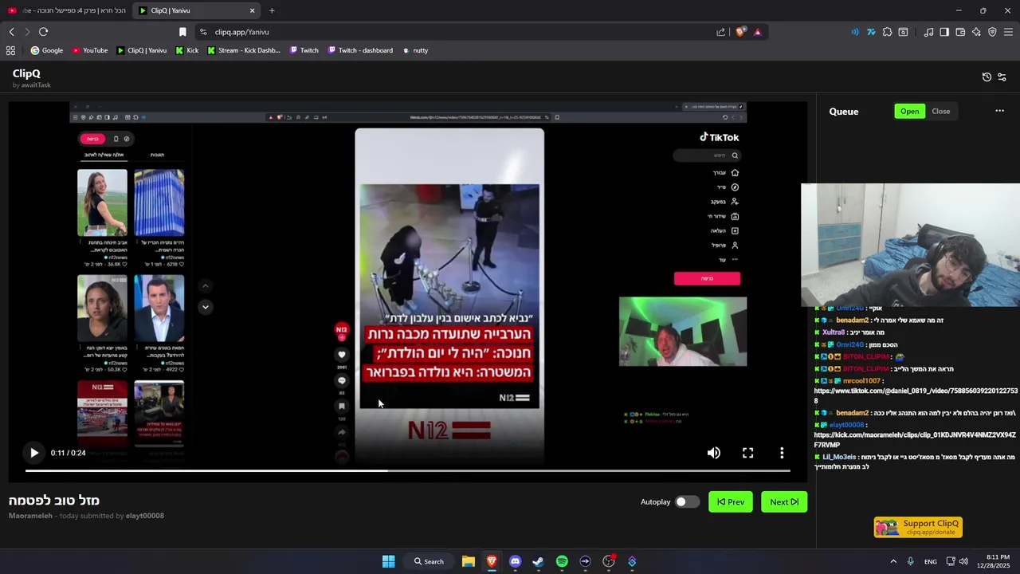Screen dimensions: 1020x574
Task: Bookmark this page
Action: (182, 32)
